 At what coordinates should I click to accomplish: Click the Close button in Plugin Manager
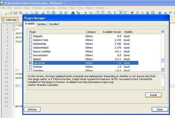coord(160,109)
